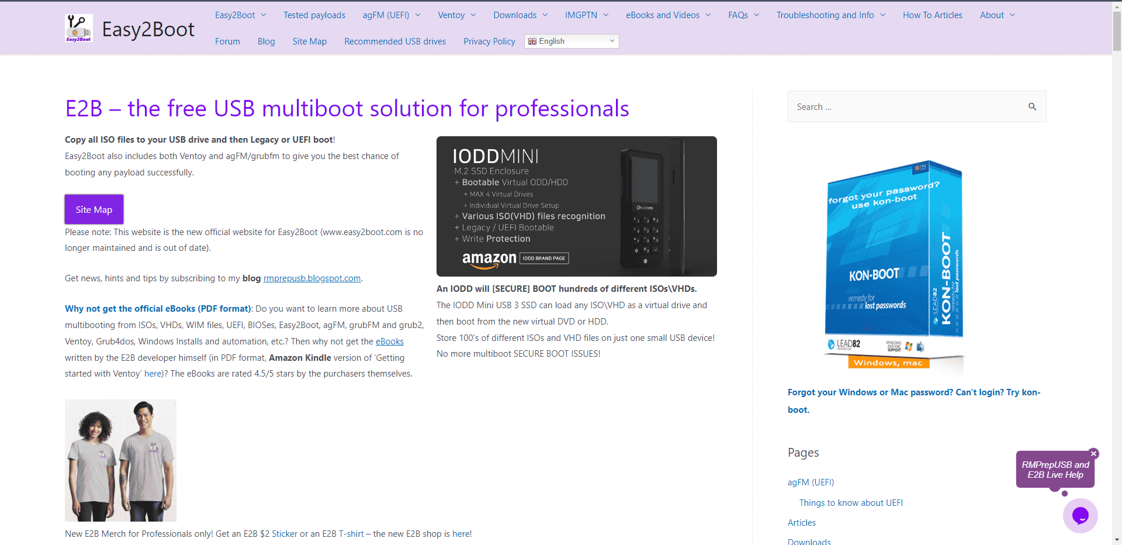The image size is (1122, 545).
Task: Click the scrollbar down arrow
Action: [x=1117, y=540]
